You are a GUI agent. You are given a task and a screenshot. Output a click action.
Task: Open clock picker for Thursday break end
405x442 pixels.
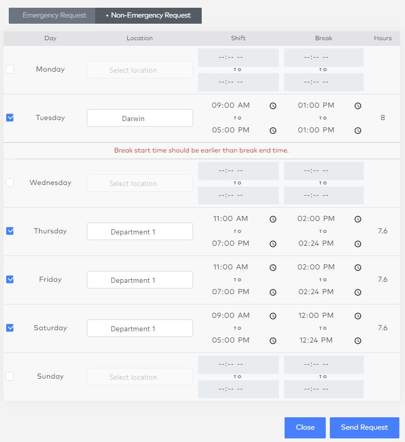click(x=358, y=244)
